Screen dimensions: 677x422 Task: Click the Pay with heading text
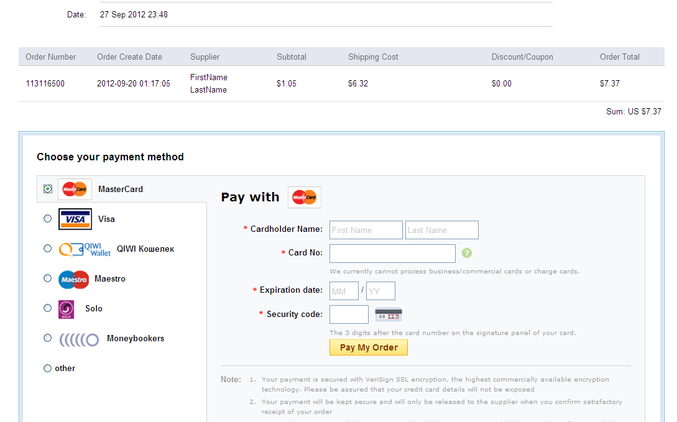click(250, 197)
